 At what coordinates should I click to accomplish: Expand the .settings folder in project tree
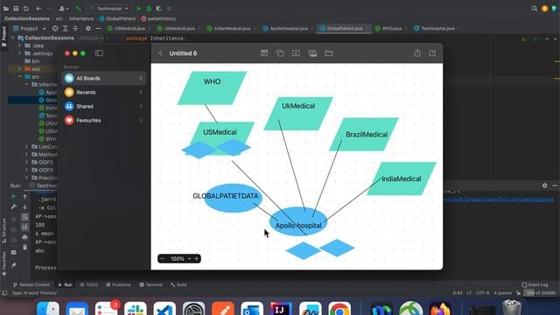point(19,53)
